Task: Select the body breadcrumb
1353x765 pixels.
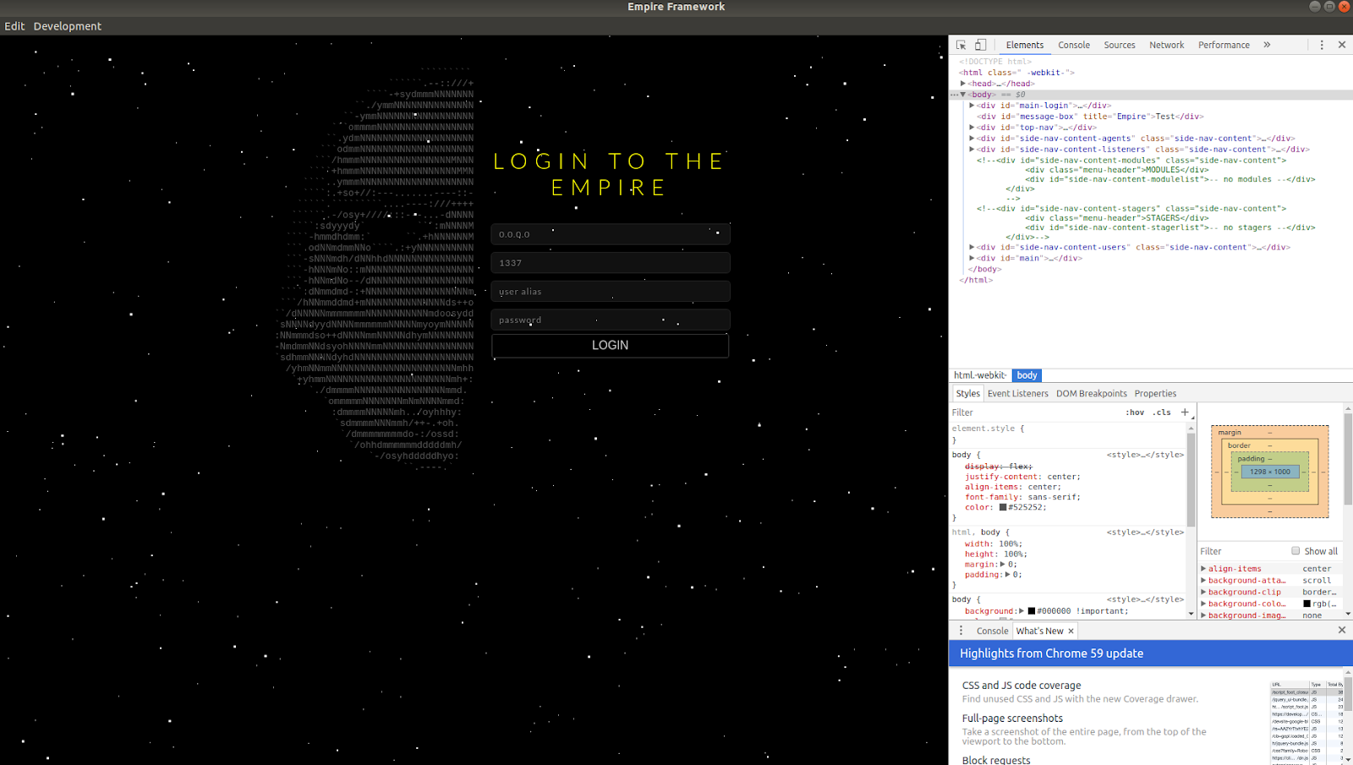Action: [1027, 375]
